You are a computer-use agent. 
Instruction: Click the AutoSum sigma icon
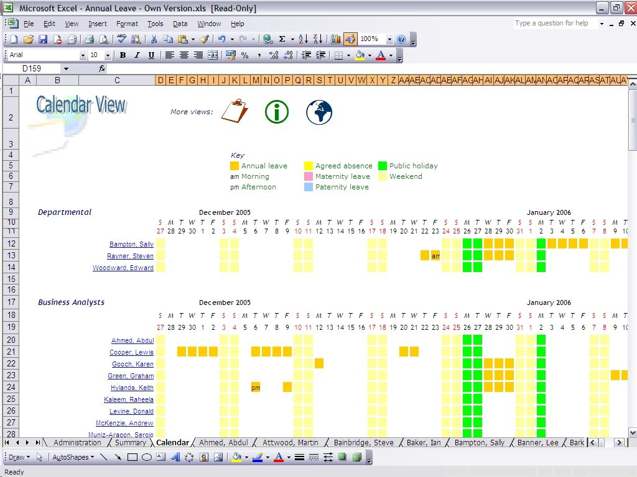[x=282, y=39]
